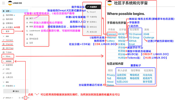Open the TG Group link

(x=134, y=38)
